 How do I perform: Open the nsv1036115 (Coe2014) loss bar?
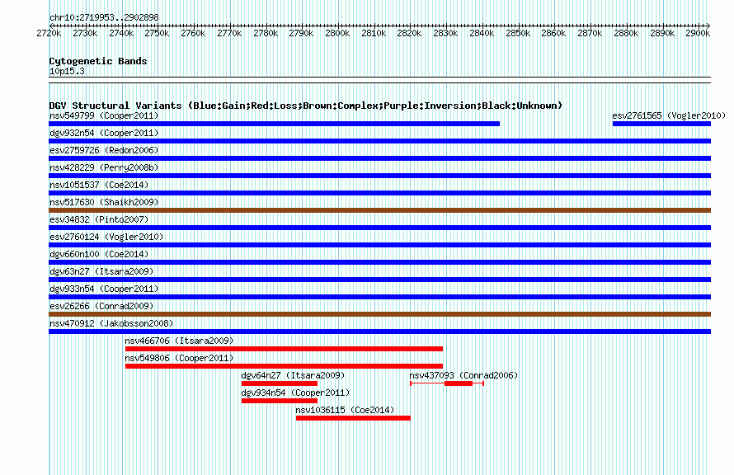point(353,418)
